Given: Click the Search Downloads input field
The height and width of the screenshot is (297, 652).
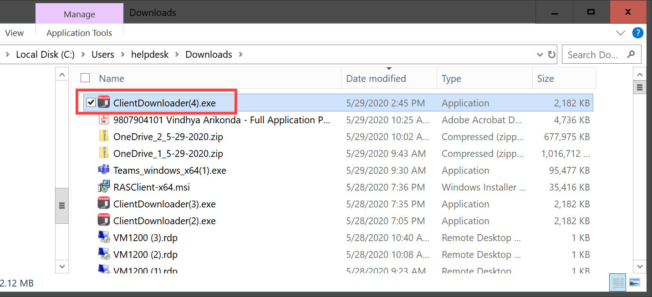Looking at the screenshot, I should pyautogui.click(x=594, y=55).
